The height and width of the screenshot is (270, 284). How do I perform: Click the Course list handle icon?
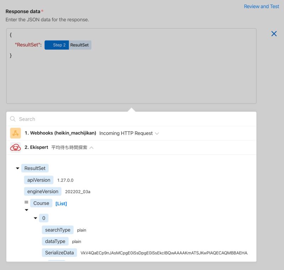[x=26, y=202]
